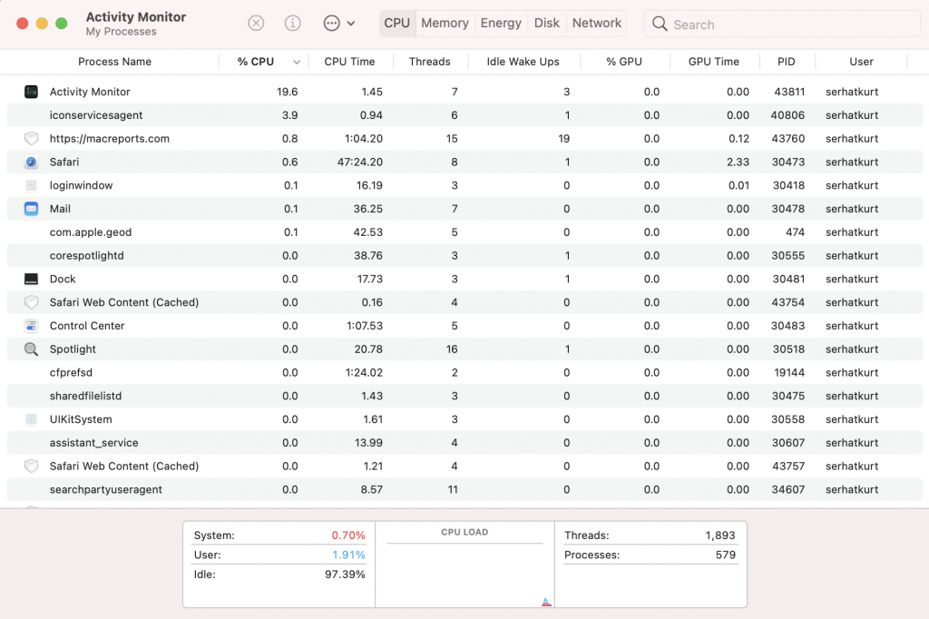Click the Threads total 1,893
Screen dimensions: 929x619
[x=719, y=535]
